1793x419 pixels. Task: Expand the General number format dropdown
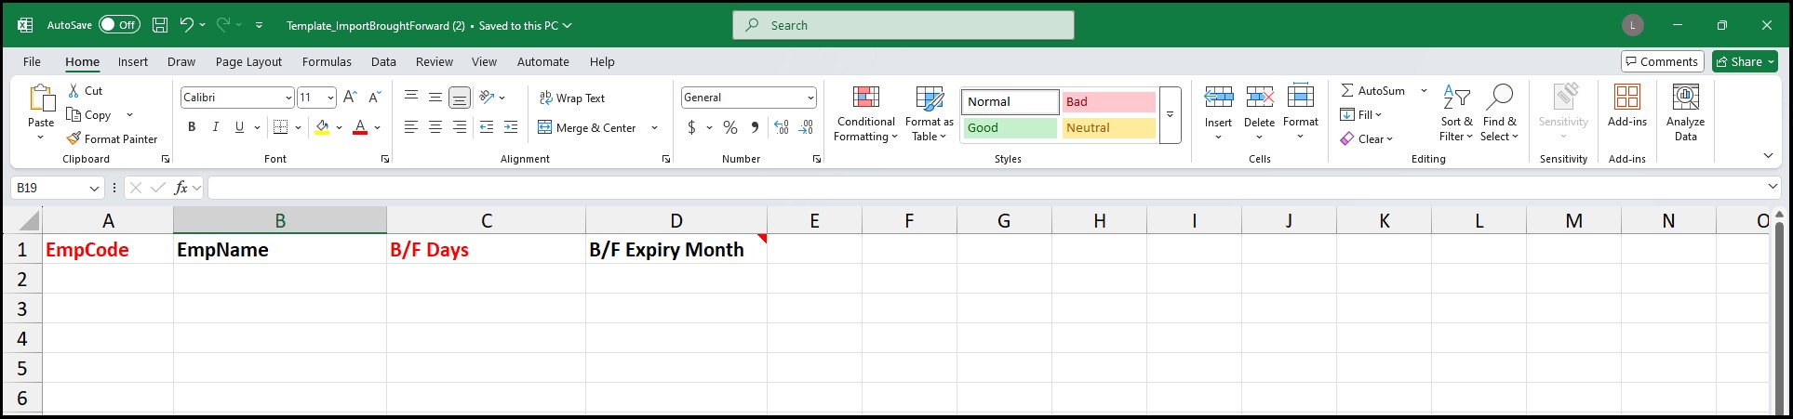pyautogui.click(x=810, y=98)
